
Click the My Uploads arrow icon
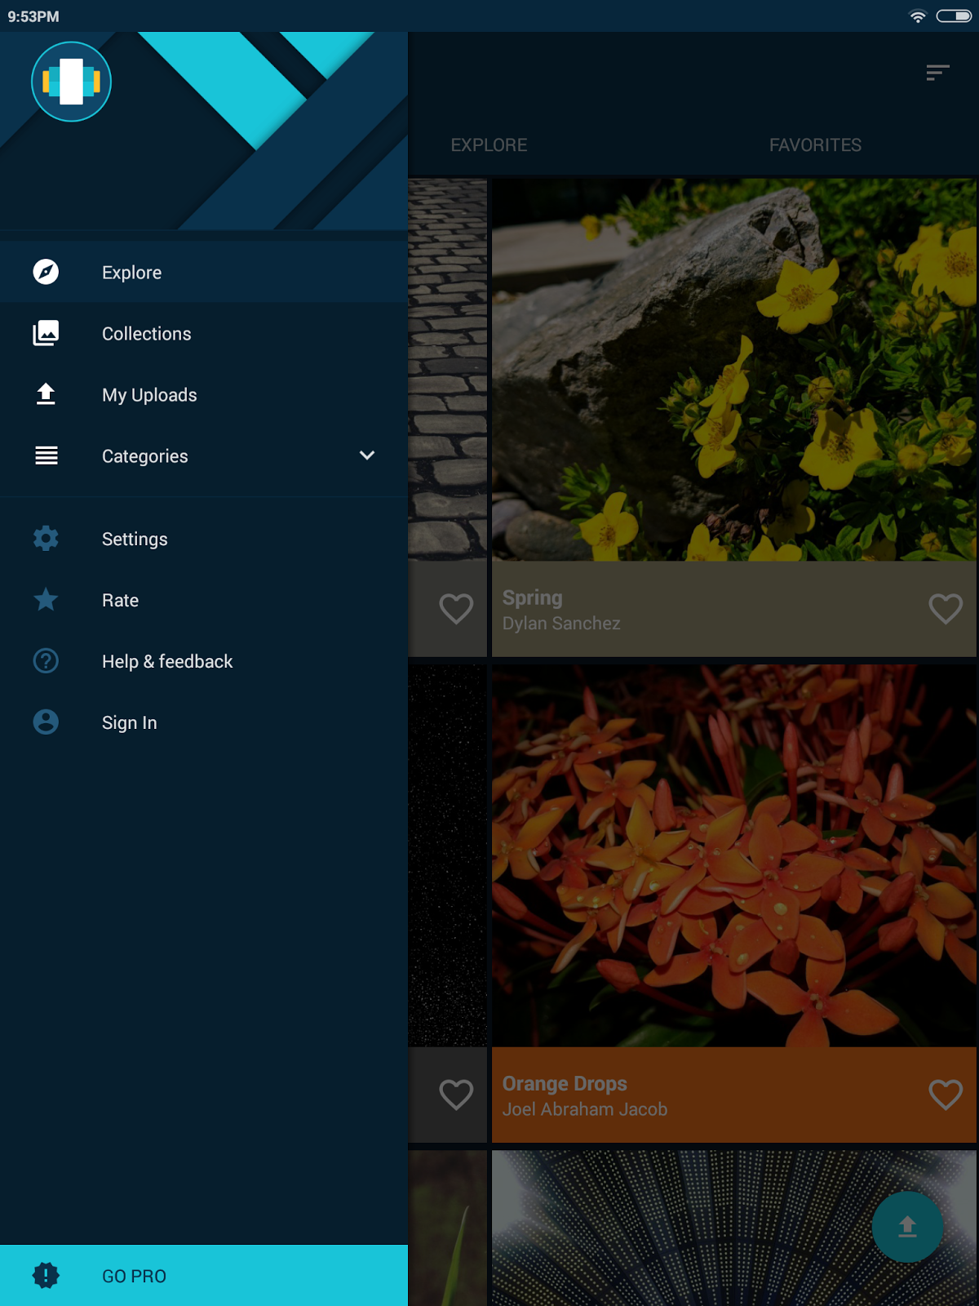(46, 394)
